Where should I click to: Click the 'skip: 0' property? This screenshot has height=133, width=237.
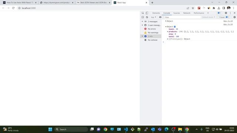click(x=172, y=34)
